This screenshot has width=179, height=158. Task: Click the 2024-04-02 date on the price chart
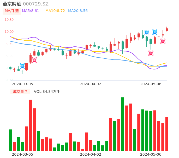click(x=91, y=84)
